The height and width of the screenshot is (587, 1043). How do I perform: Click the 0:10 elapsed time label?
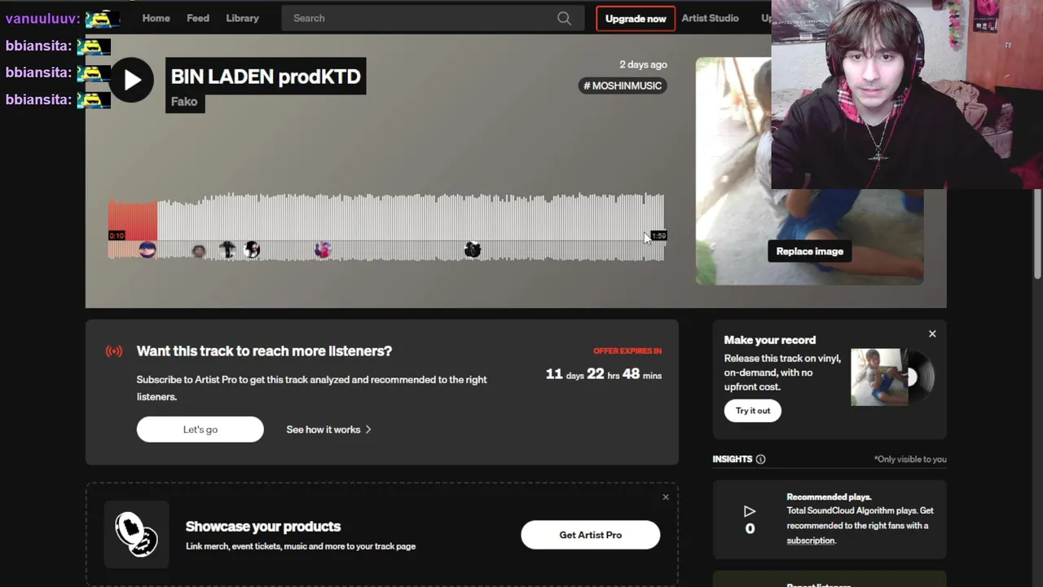[x=117, y=236]
